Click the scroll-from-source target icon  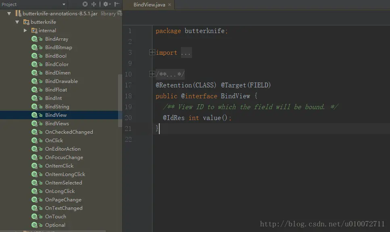85,4
